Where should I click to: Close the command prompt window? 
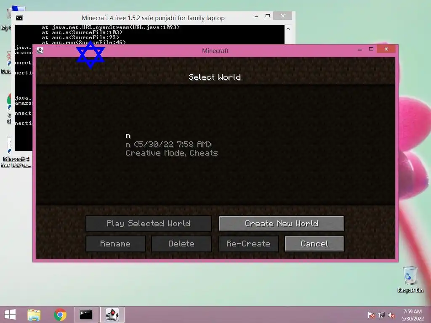[x=282, y=16]
